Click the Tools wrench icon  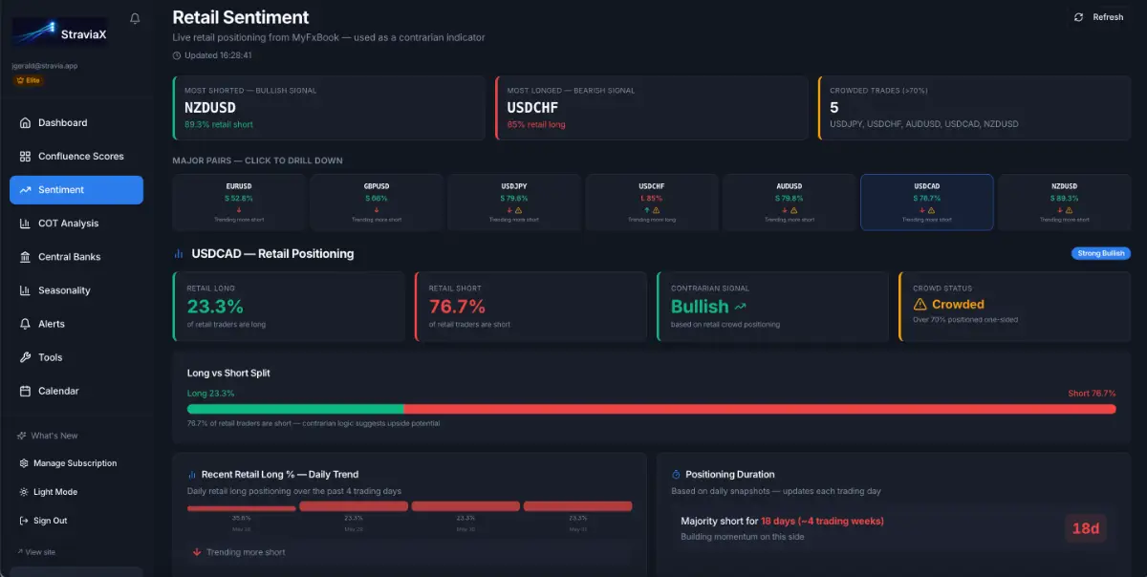pos(25,356)
